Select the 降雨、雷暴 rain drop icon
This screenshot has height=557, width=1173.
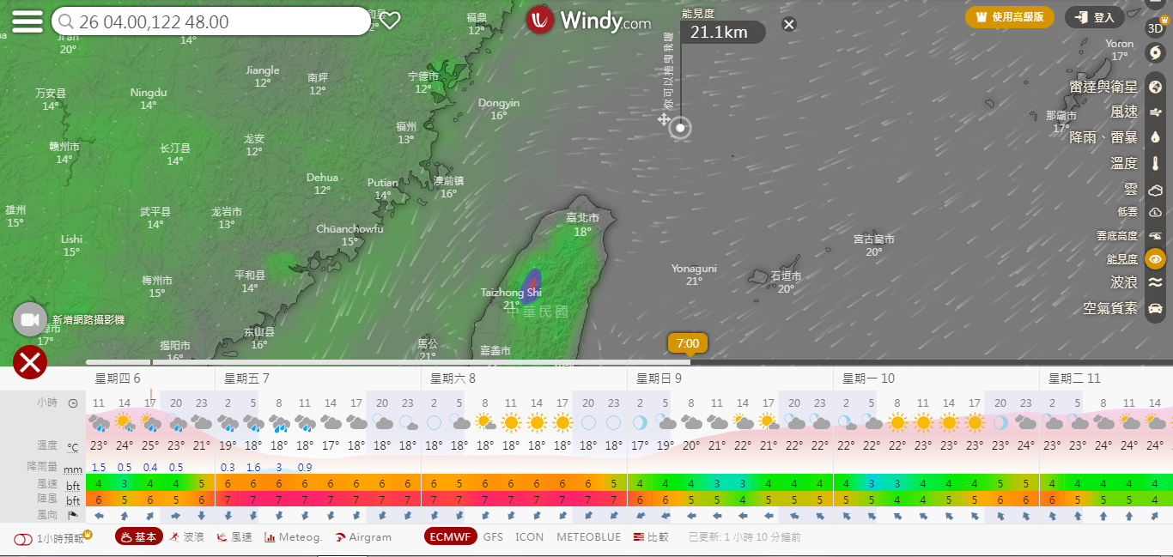pyautogui.click(x=1155, y=137)
